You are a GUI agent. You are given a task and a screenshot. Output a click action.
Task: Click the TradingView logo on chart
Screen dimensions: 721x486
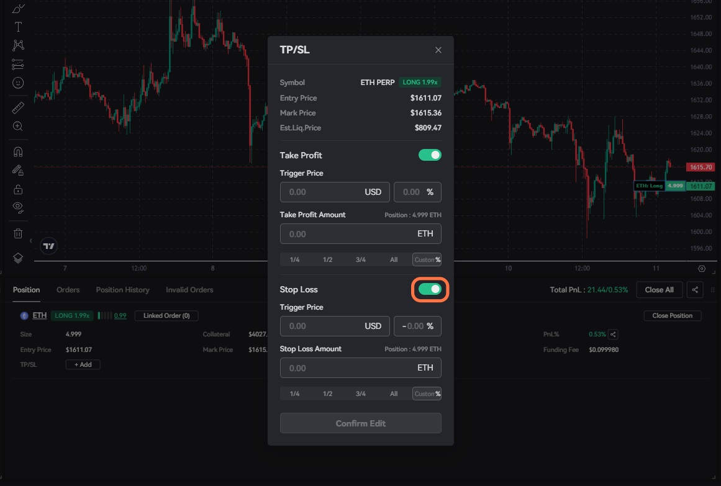click(48, 246)
